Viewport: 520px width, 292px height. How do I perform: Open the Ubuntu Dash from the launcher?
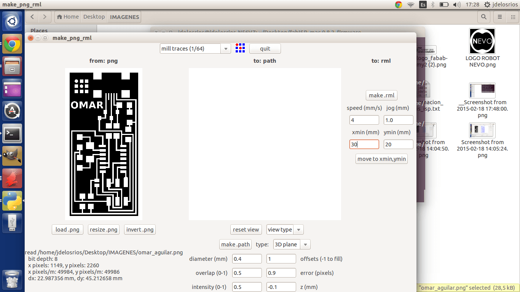(x=12, y=21)
